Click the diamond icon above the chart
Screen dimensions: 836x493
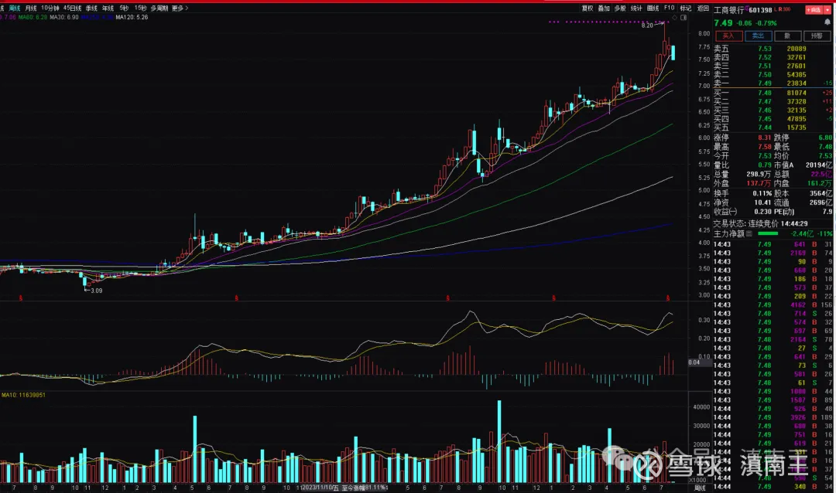[674, 18]
